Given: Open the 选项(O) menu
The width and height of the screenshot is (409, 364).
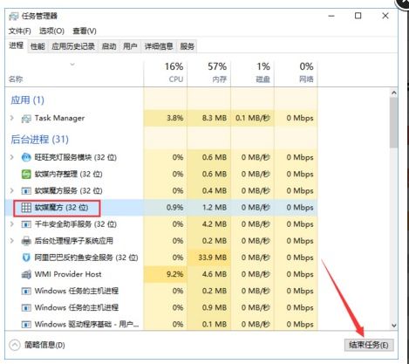Looking at the screenshot, I should pos(51,31).
